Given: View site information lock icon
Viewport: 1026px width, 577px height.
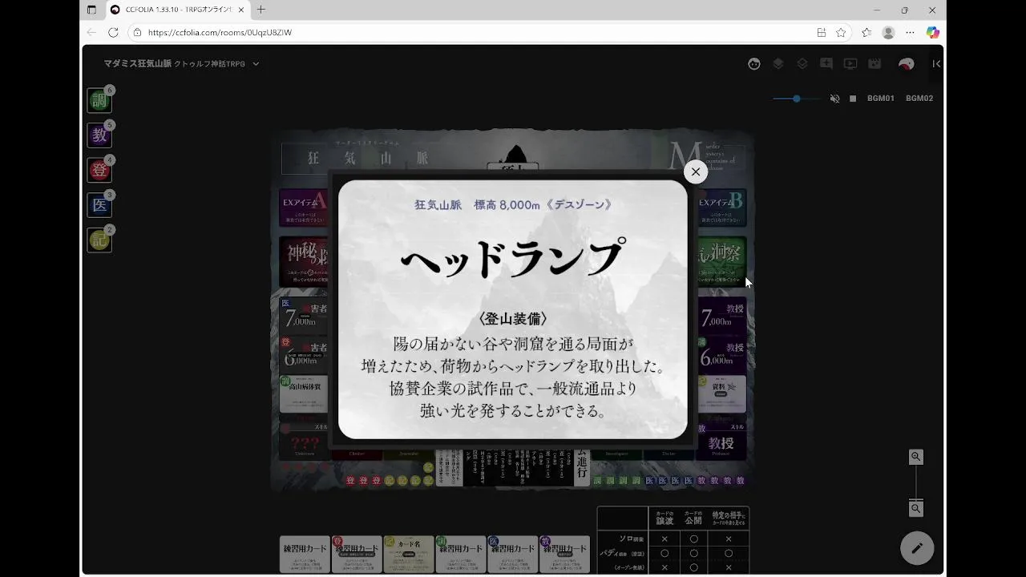Looking at the screenshot, I should 138,33.
